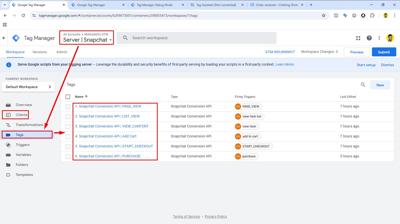
Task: Open the browser Extensions puzzle icon
Action: [x=372, y=15]
